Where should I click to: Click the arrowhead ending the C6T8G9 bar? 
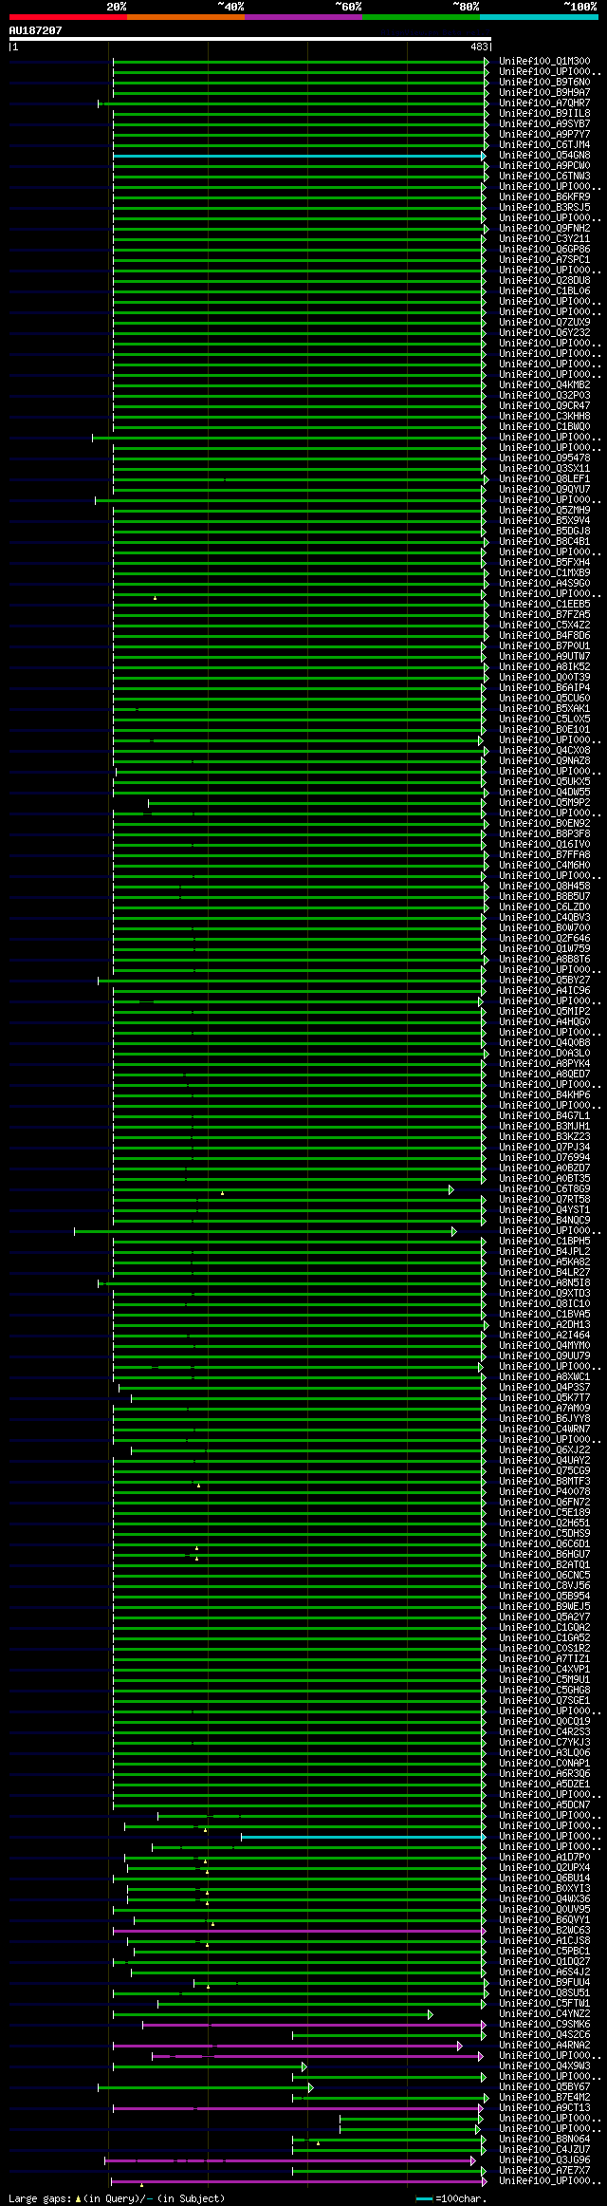click(x=451, y=1189)
